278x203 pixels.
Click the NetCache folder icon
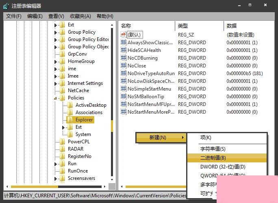pyautogui.click(x=62, y=91)
